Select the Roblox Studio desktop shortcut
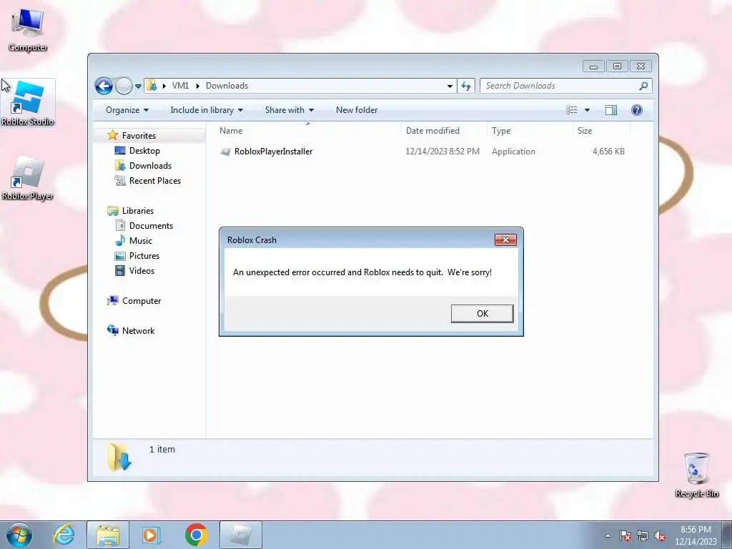 pos(28,104)
